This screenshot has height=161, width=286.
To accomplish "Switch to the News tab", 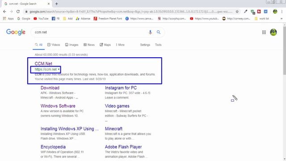I will click(89, 45).
